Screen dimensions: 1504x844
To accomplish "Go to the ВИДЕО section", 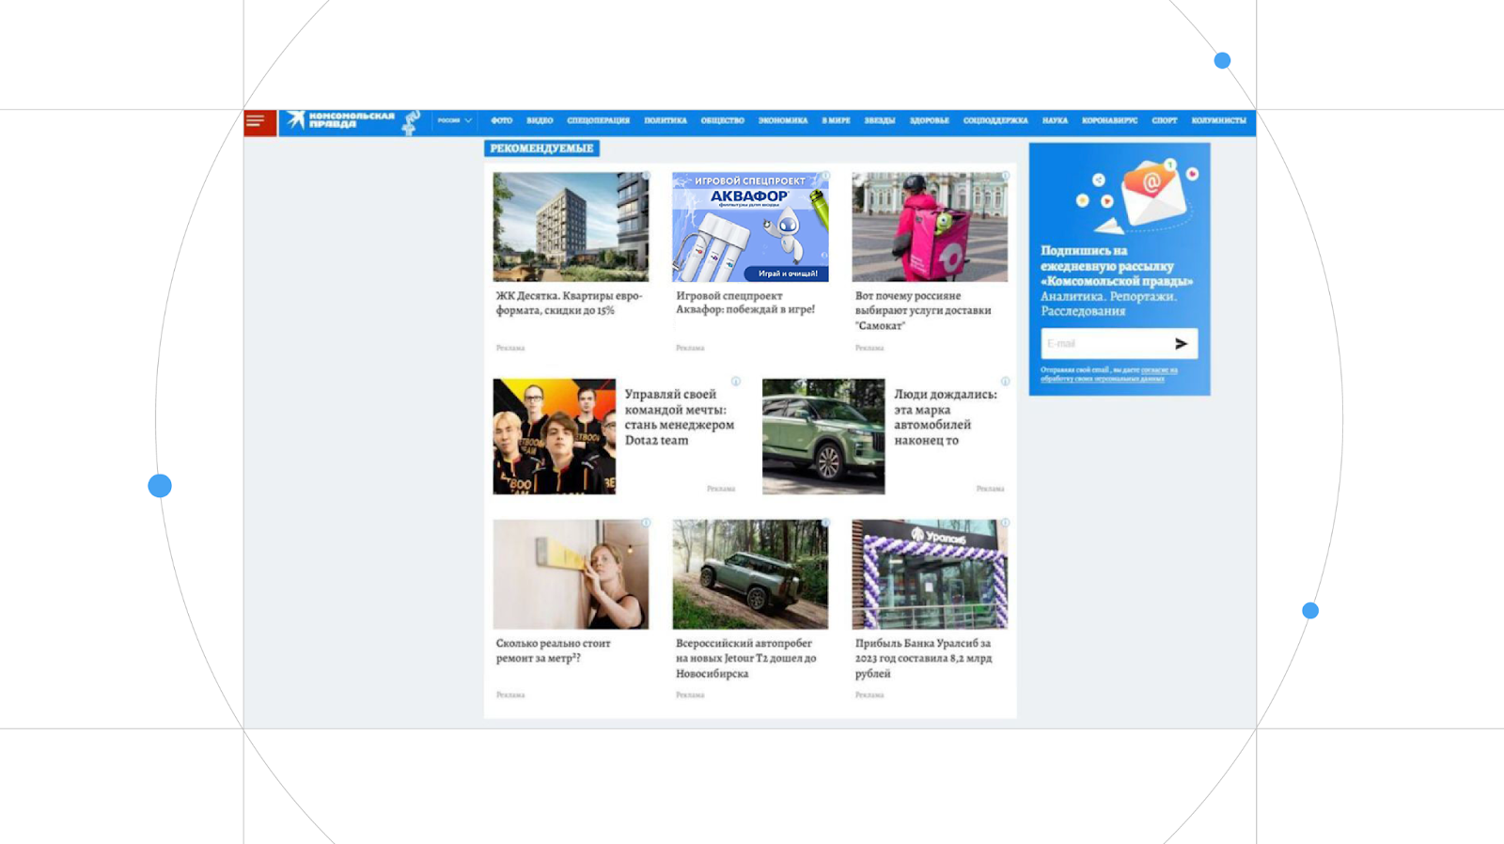I will coord(540,120).
